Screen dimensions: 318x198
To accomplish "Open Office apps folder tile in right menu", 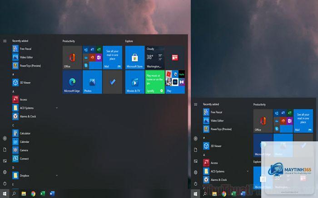I will click(x=283, y=121).
